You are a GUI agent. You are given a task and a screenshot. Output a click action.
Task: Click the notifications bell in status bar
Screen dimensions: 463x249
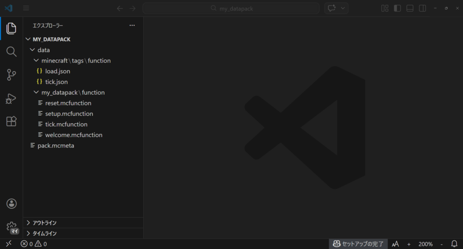454,244
